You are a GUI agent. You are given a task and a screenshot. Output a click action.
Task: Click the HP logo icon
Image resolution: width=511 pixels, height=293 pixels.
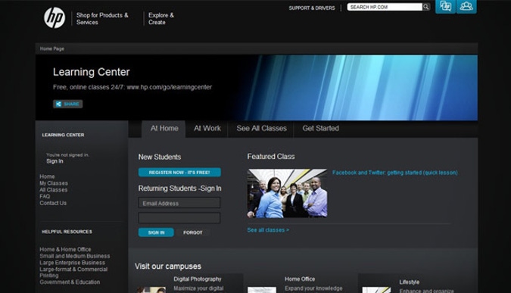(55, 17)
